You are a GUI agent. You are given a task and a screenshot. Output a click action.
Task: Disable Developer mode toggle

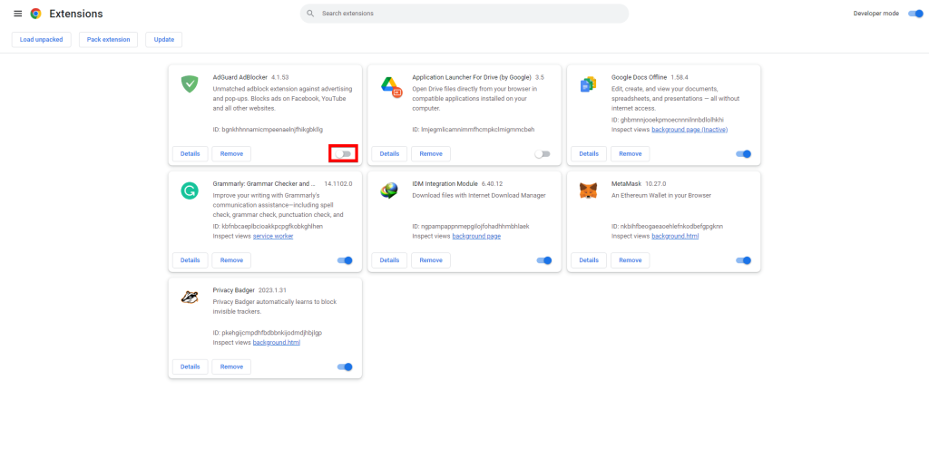pyautogui.click(x=915, y=14)
